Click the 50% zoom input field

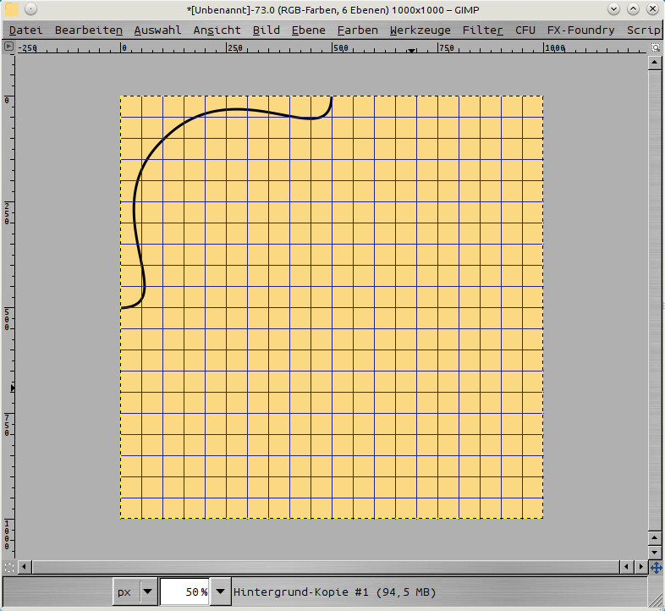[184, 592]
